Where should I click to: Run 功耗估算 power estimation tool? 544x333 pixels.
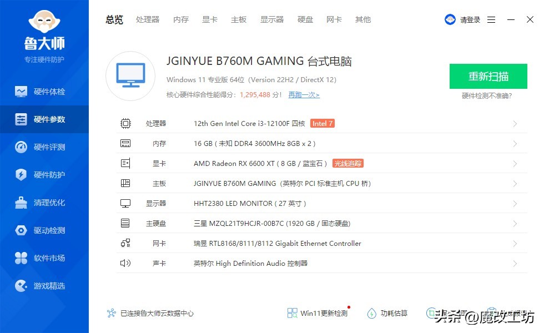click(x=387, y=313)
